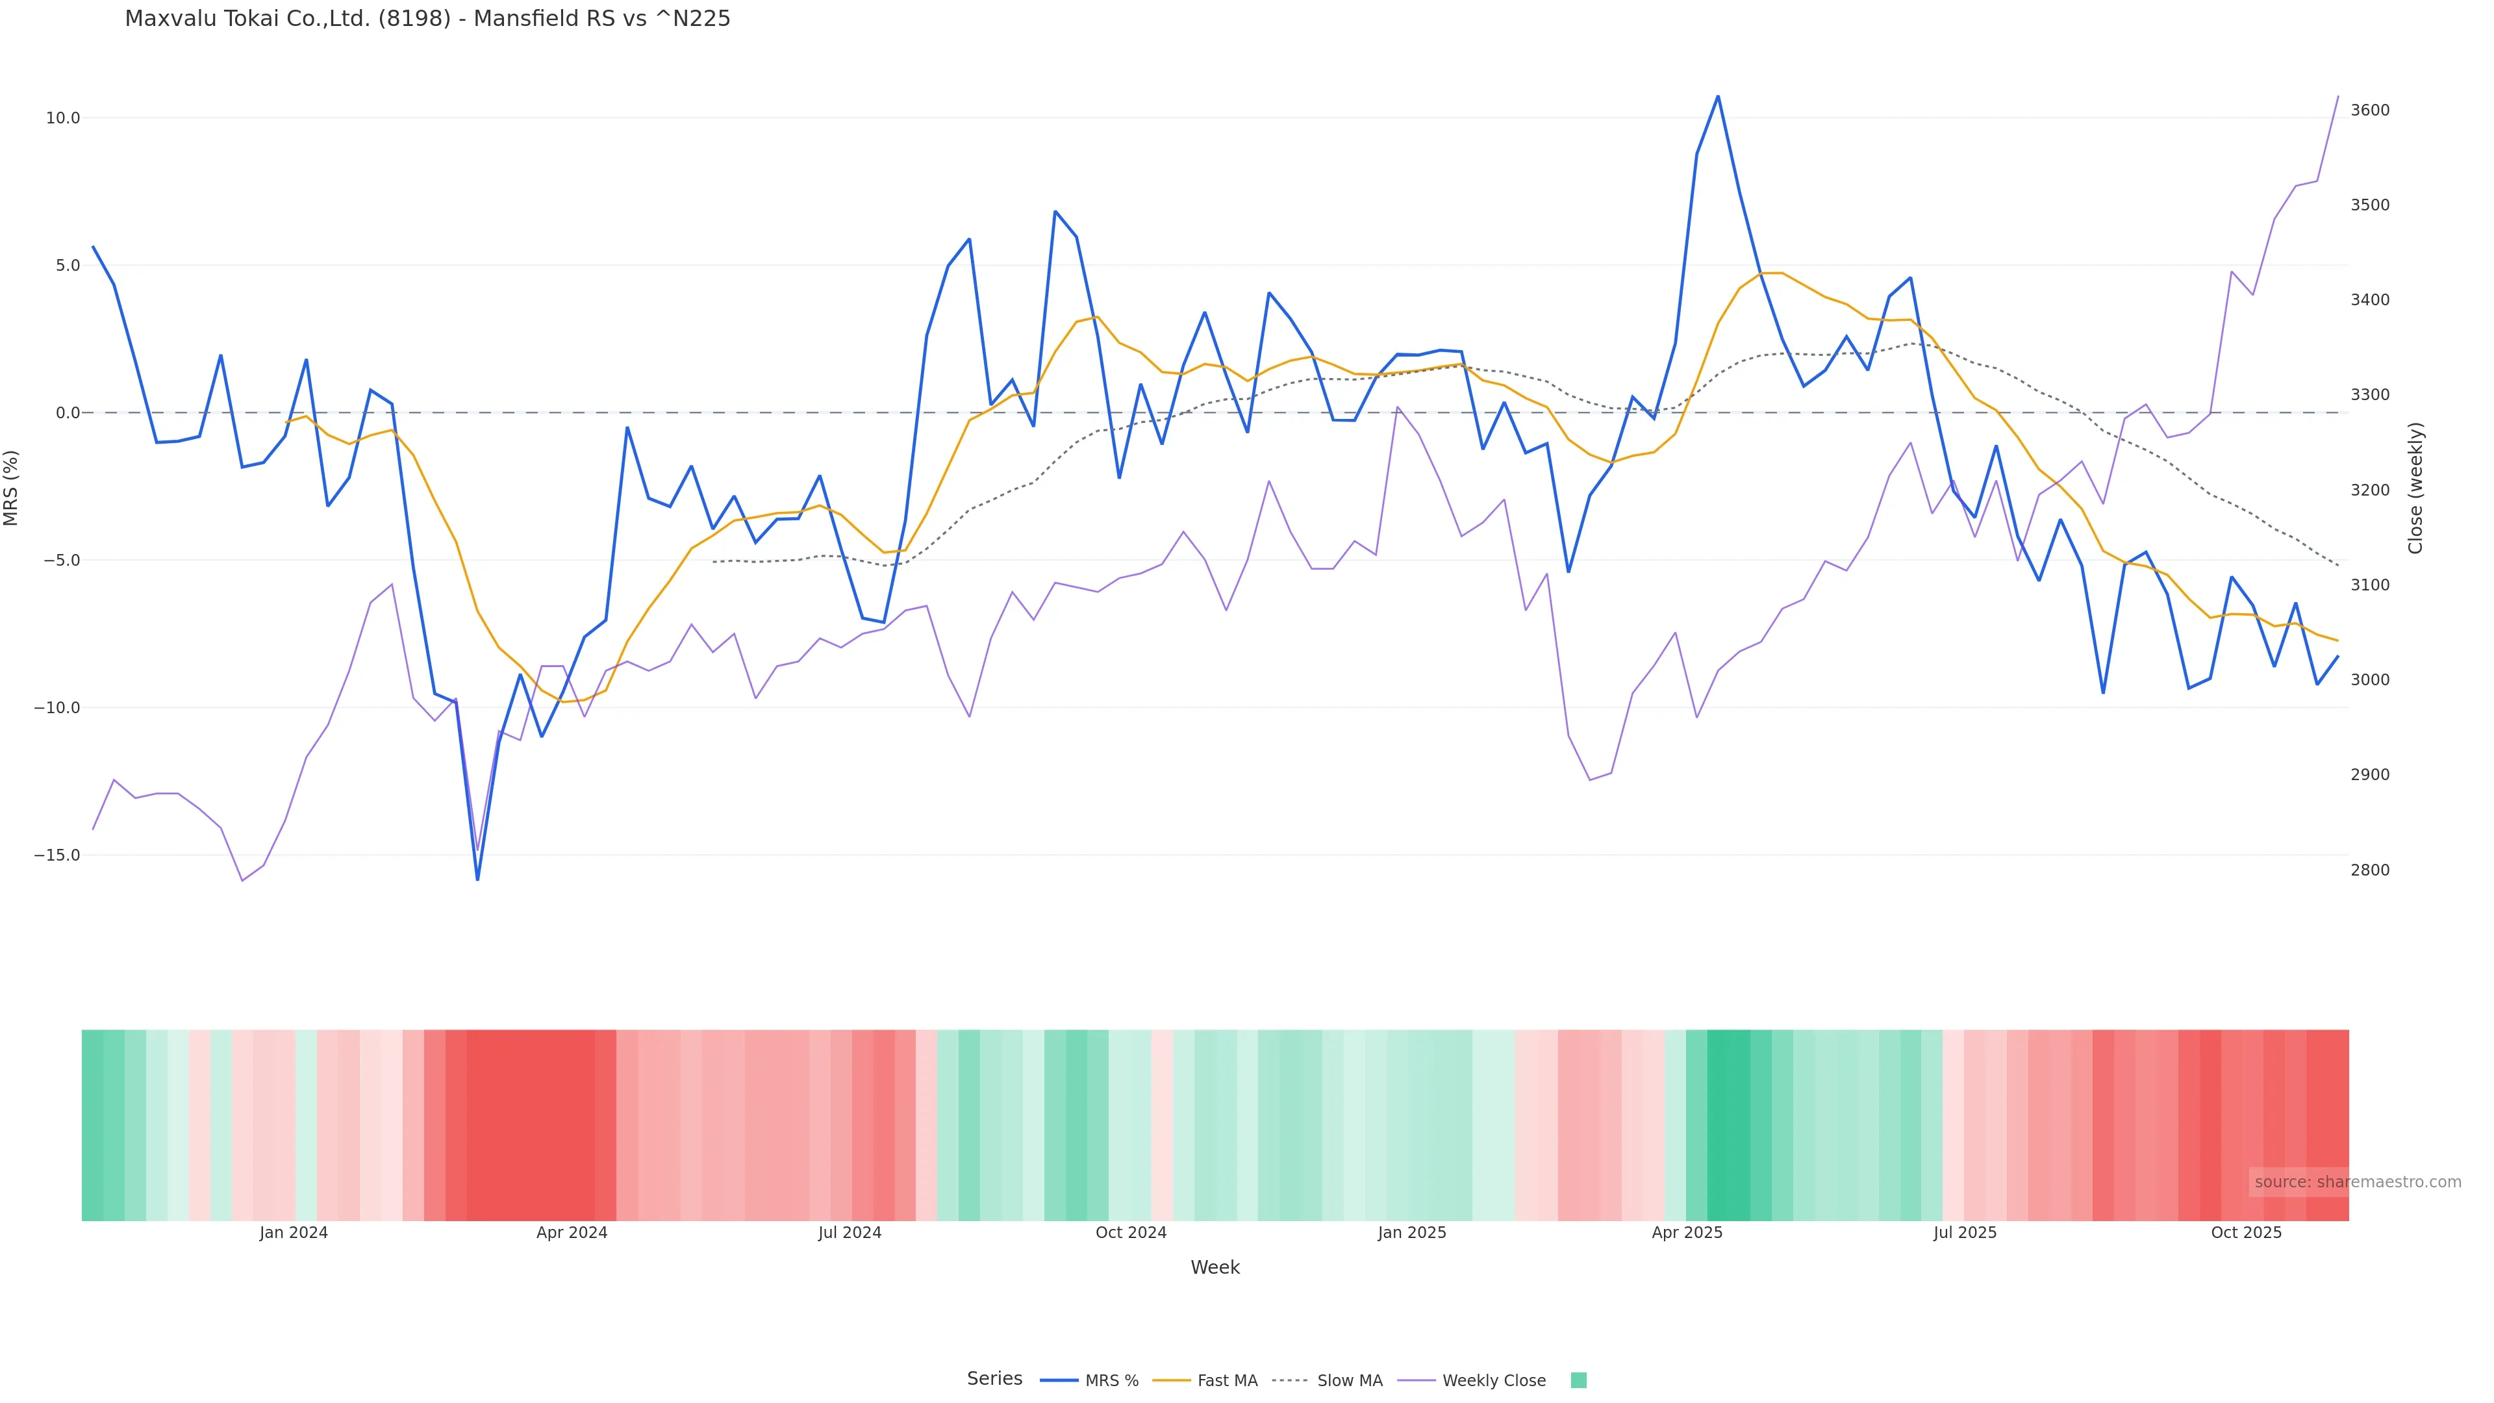Click the purple Weekly Close legend line icon
Screen dimensions: 2494x1403
click(1417, 1381)
